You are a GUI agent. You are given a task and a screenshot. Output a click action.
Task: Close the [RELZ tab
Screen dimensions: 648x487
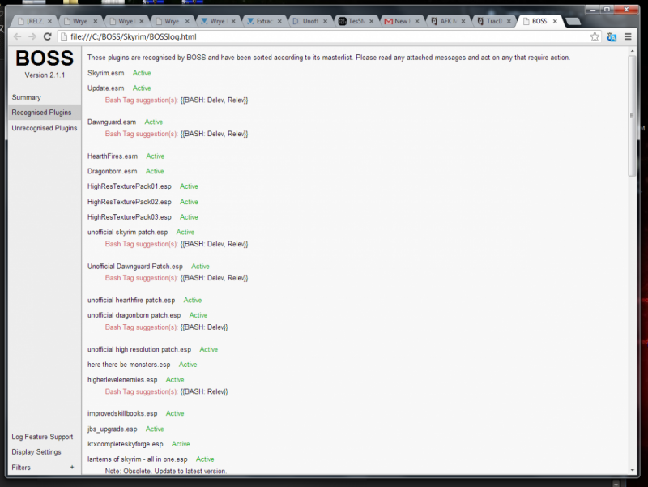49,21
